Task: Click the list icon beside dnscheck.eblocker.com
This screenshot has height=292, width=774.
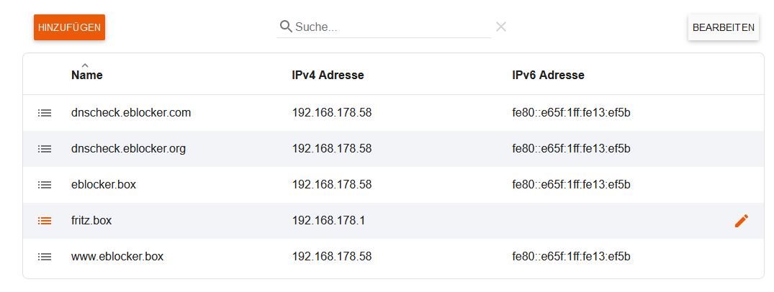Action: tap(45, 113)
